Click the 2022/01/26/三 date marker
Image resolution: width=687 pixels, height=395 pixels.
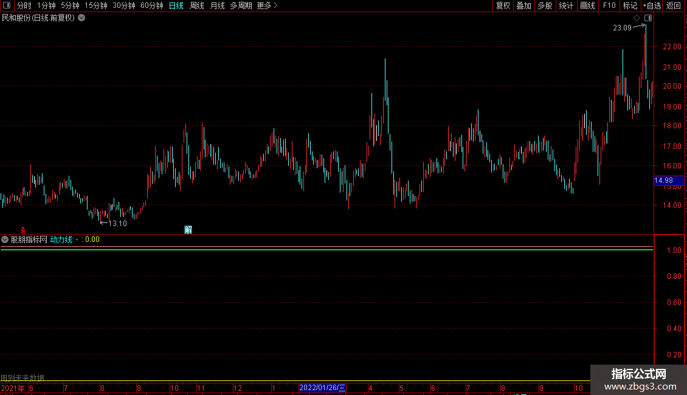tap(322, 388)
